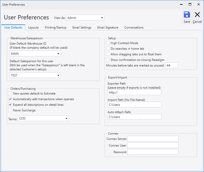Focus the Exporter Path text box

point(134,92)
